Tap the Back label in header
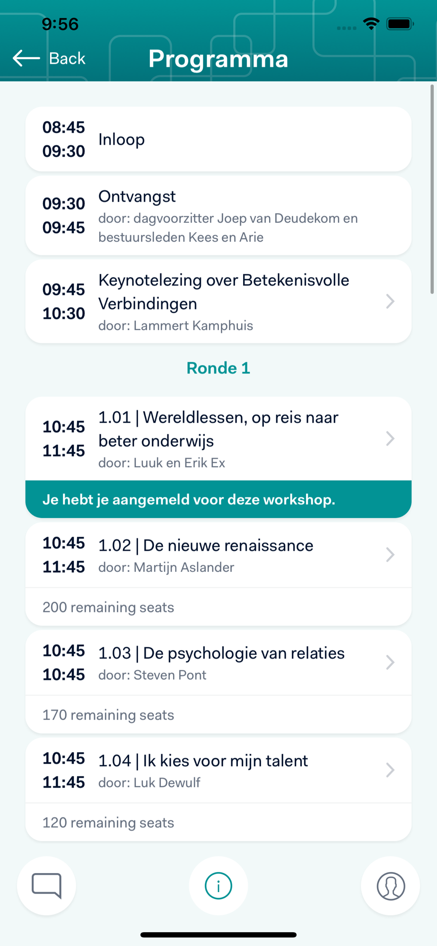This screenshot has height=946, width=437. pyautogui.click(x=67, y=58)
